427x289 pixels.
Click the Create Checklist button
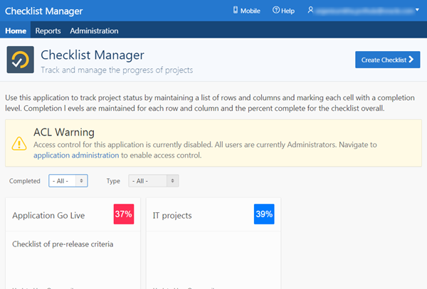coord(387,60)
